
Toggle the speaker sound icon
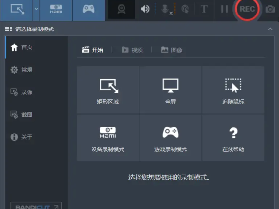coord(145,9)
